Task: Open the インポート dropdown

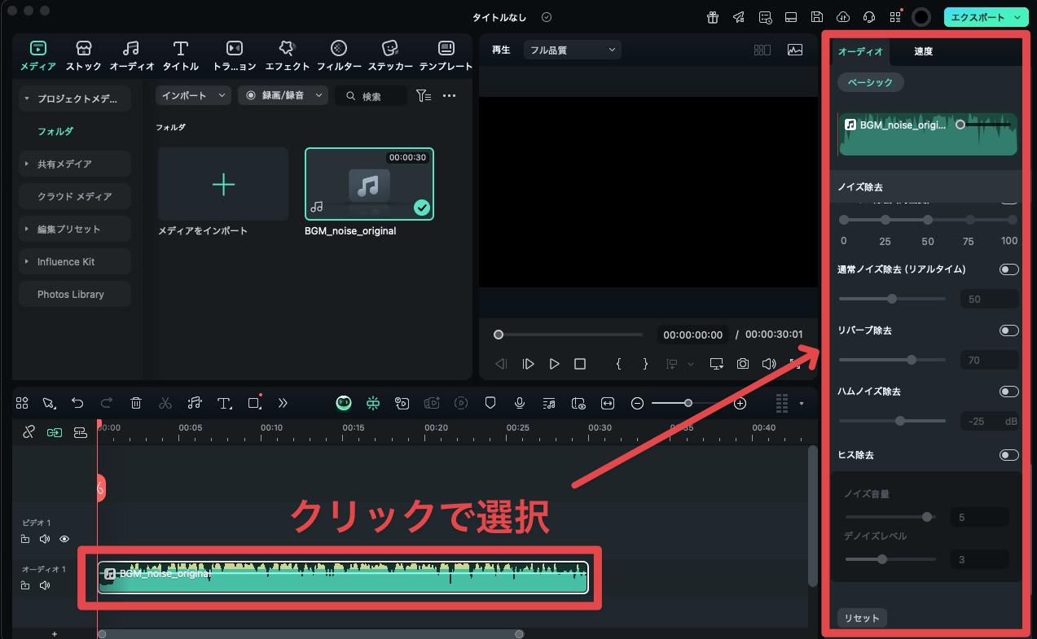Action: pyautogui.click(x=194, y=96)
